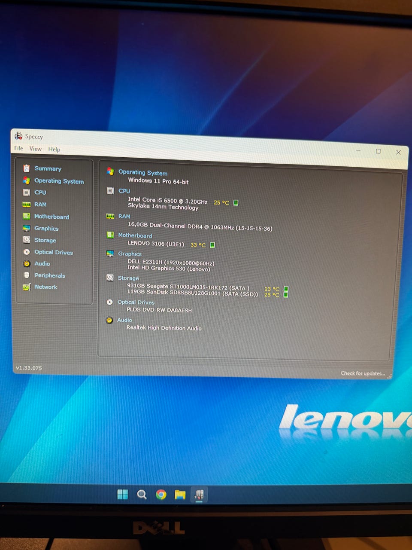
Task: Click the Windows 11 Pro 64-bit text
Action: point(158,181)
